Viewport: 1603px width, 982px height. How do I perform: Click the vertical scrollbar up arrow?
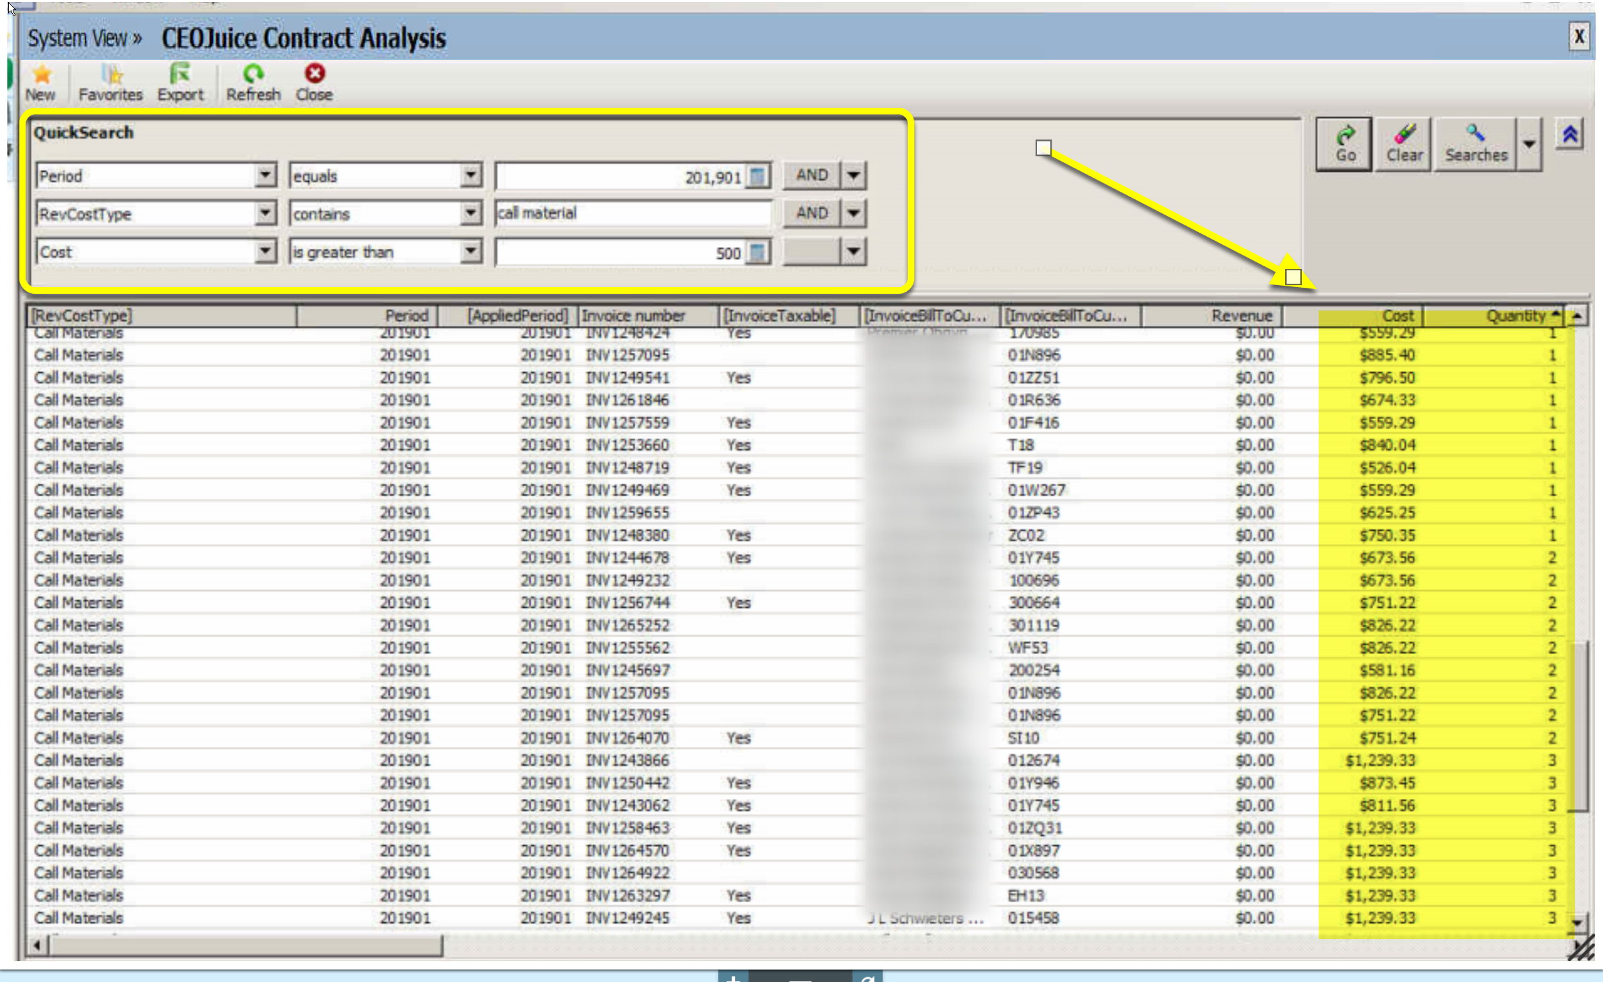1578,315
